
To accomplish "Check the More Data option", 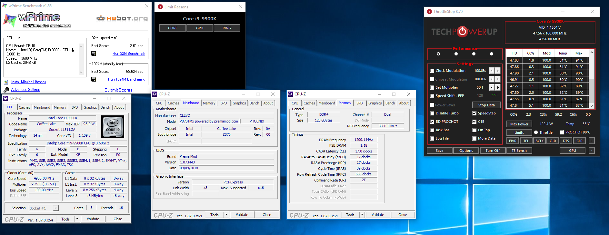I will pos(474,139).
